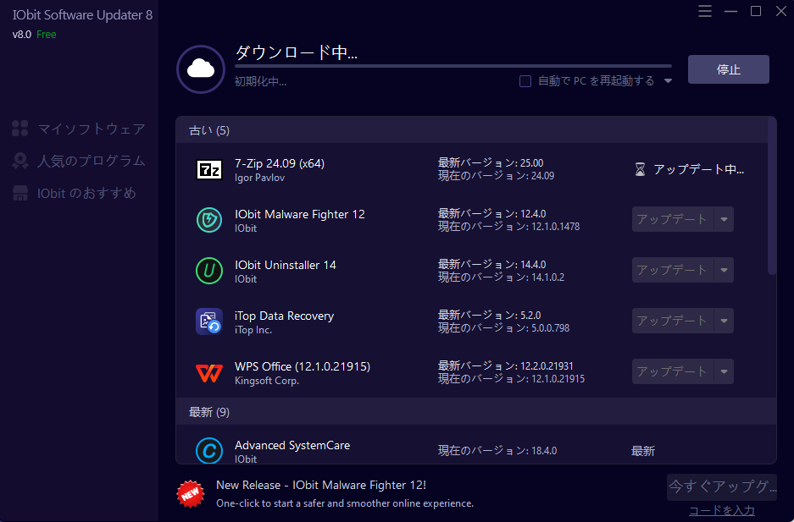The width and height of the screenshot is (794, 522).
Task: Click the 現在のバージョン: 5.0.0.798 text
Action: pyautogui.click(x=504, y=328)
